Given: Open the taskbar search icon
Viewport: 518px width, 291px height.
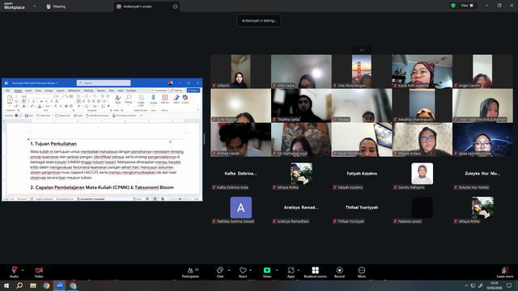Looking at the screenshot, I should pos(19,285).
